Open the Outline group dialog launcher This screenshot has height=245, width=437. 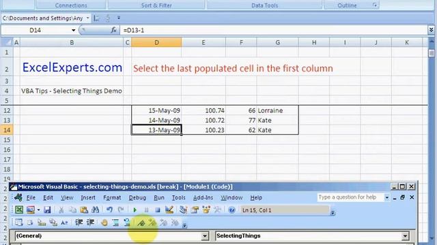[x=375, y=5]
